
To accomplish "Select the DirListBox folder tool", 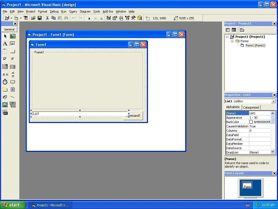I will [5, 89].
